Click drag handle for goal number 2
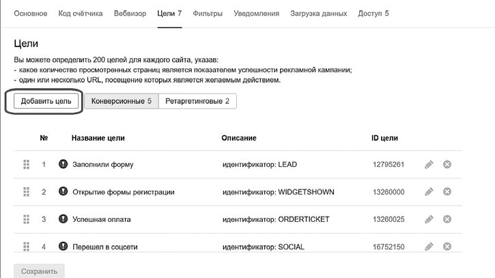The height and width of the screenshot is (278, 495). click(27, 192)
